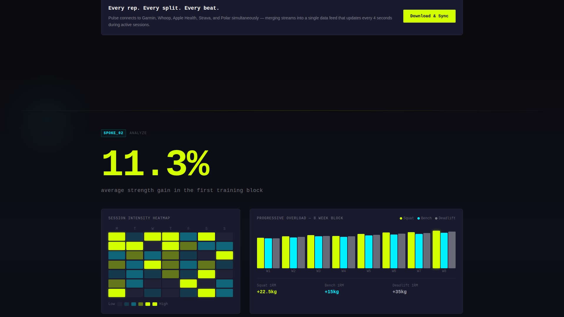
Task: Click the Bench 1RM label
Action: 334,285
